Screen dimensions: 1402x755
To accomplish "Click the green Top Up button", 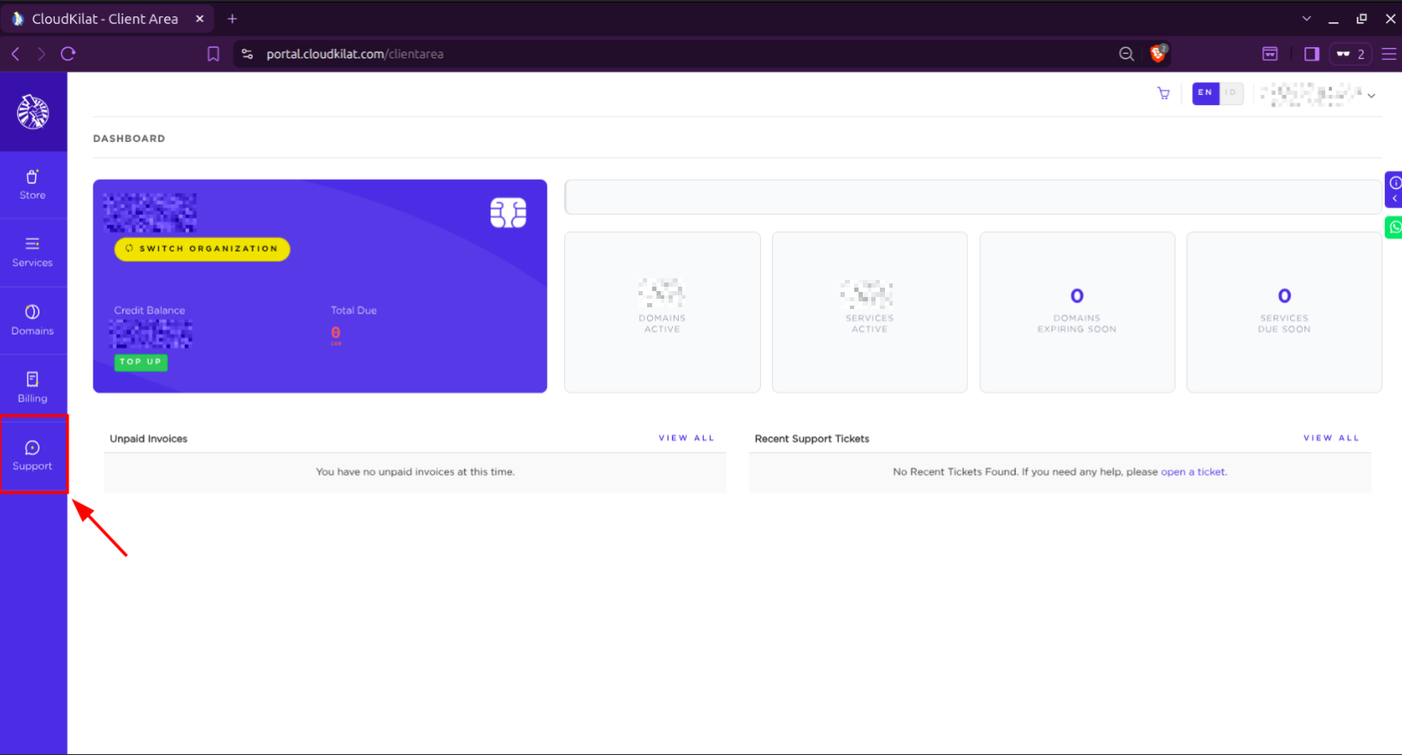I will (140, 361).
